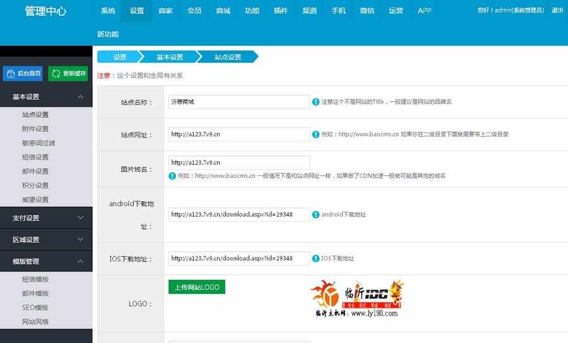
Task: Select 网站风格 in the sidebar
Action: (x=35, y=322)
